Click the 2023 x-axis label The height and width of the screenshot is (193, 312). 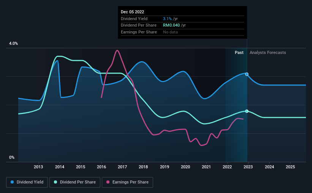(x=248, y=167)
